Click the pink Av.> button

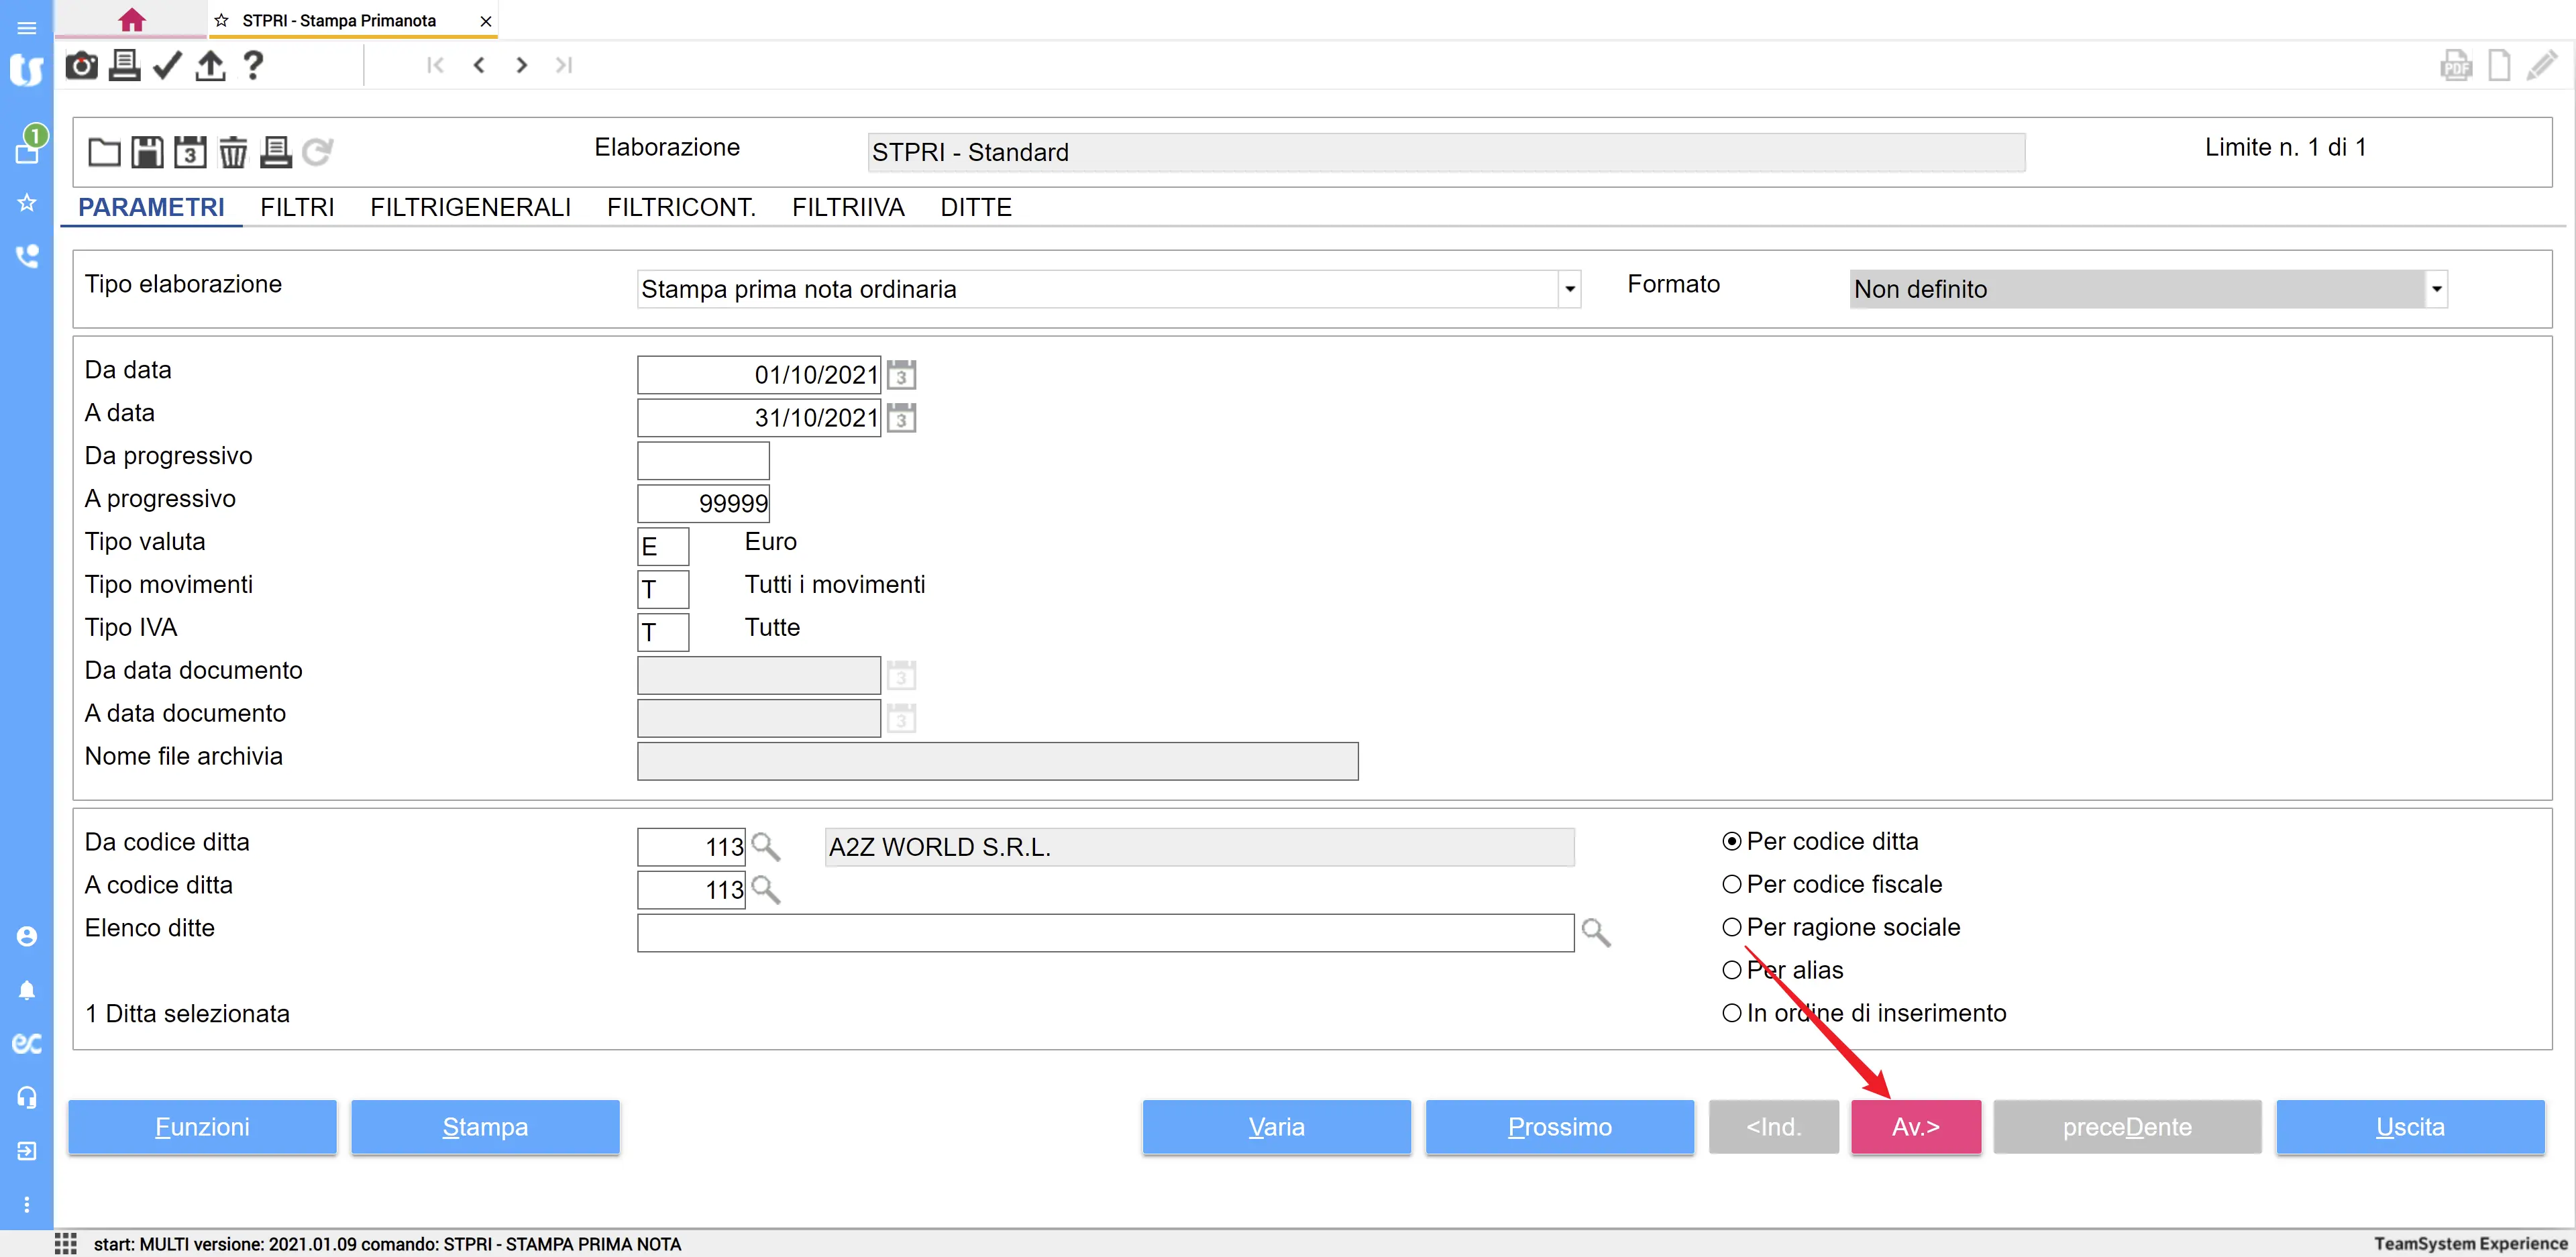pyautogui.click(x=1915, y=1127)
